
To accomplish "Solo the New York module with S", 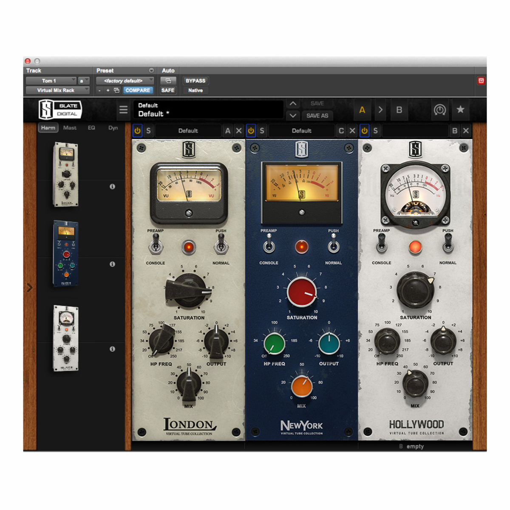I will click(262, 131).
